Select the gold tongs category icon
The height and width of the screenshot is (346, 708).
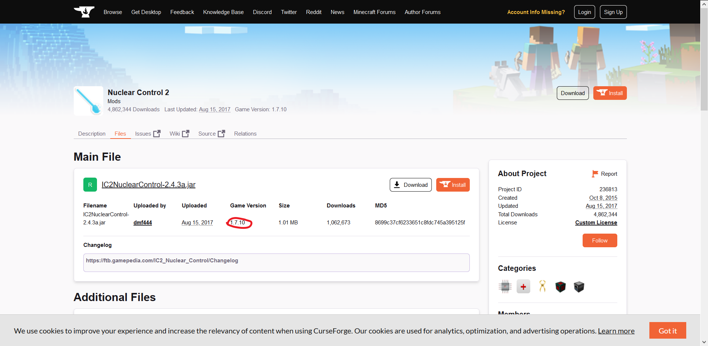click(x=542, y=286)
